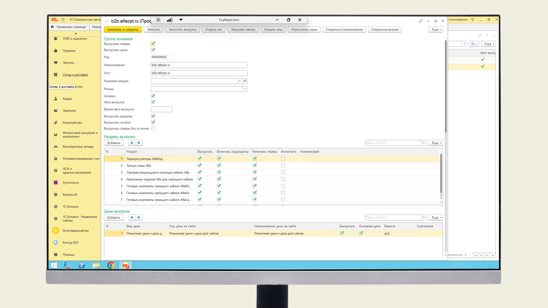The height and width of the screenshot is (308, 548).
Task: Open PowerShell from taskbar
Action: pos(82,266)
